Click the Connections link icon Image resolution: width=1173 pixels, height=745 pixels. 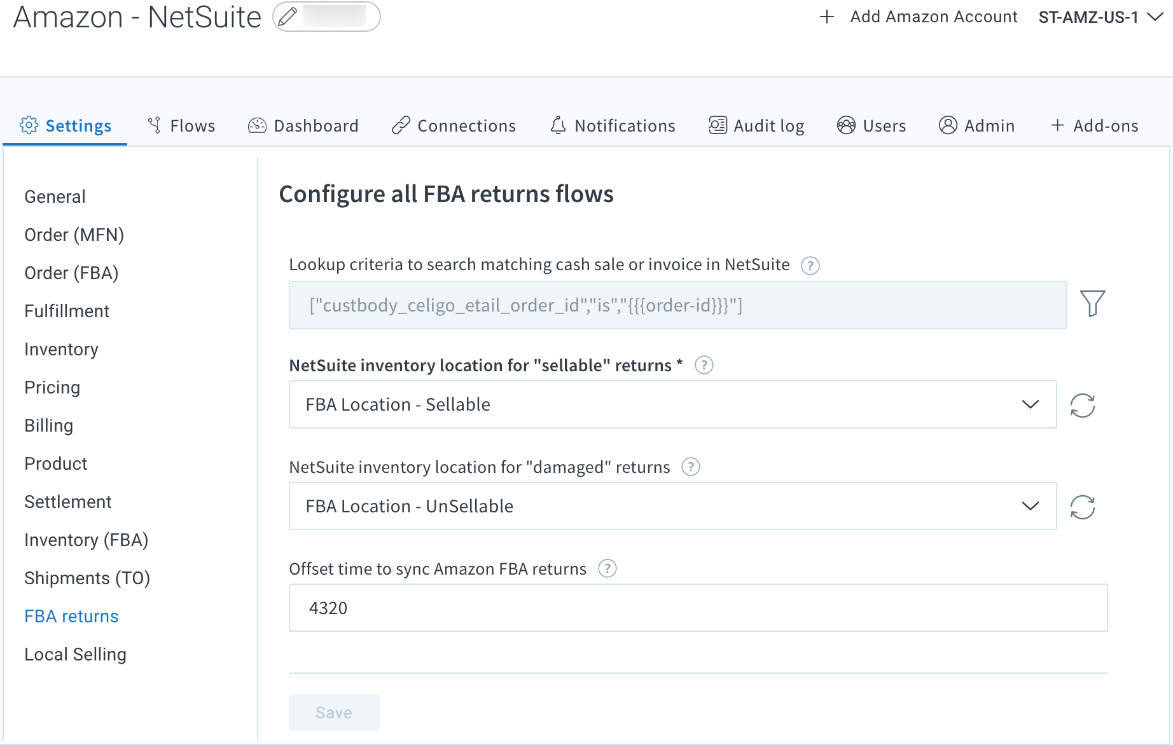point(401,125)
